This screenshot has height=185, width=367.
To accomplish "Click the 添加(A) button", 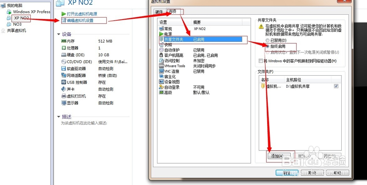I will pos(279,156).
